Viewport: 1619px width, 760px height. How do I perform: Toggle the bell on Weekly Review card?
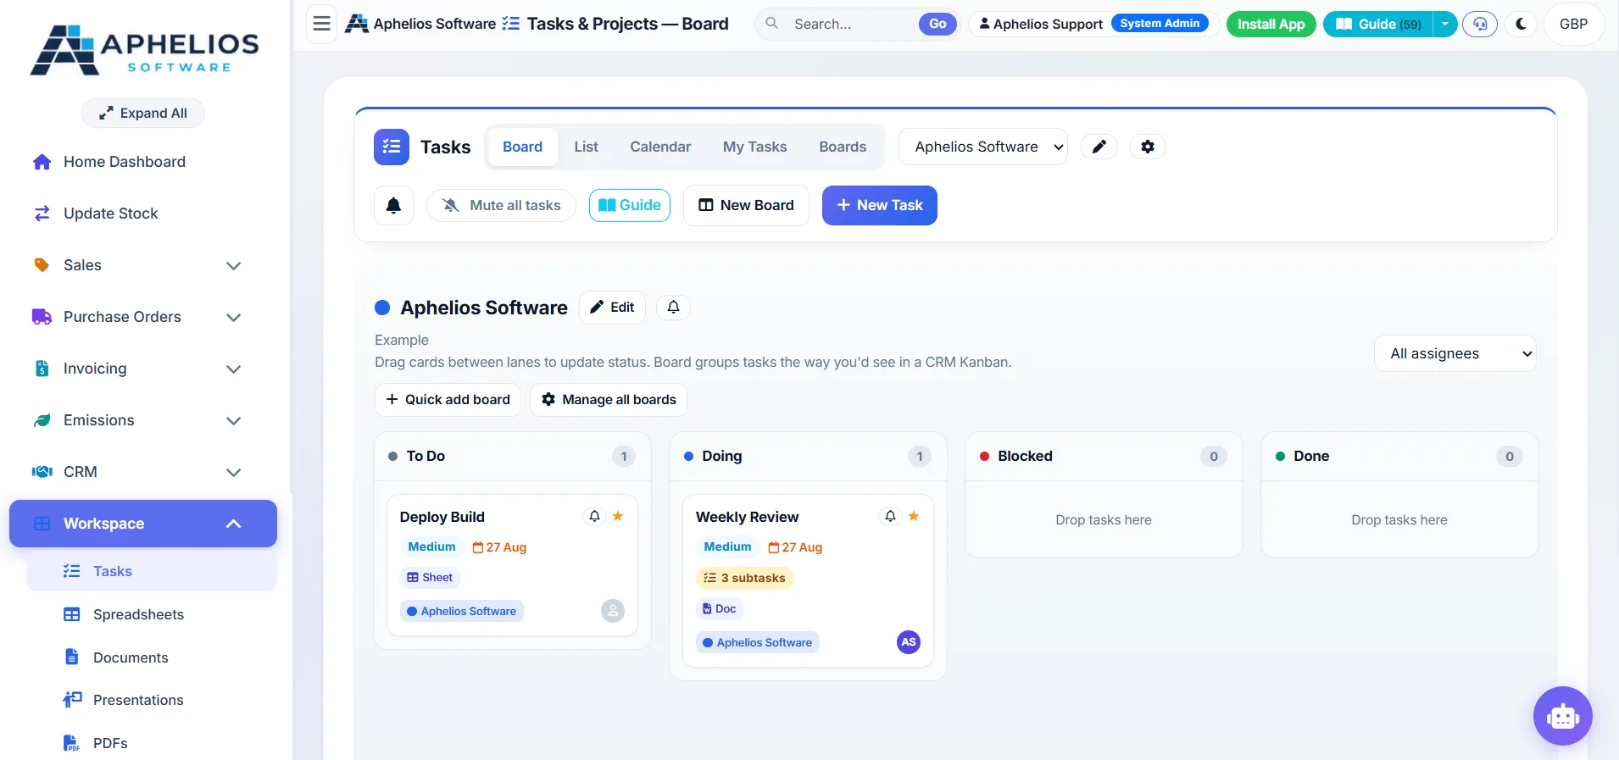pyautogui.click(x=890, y=516)
